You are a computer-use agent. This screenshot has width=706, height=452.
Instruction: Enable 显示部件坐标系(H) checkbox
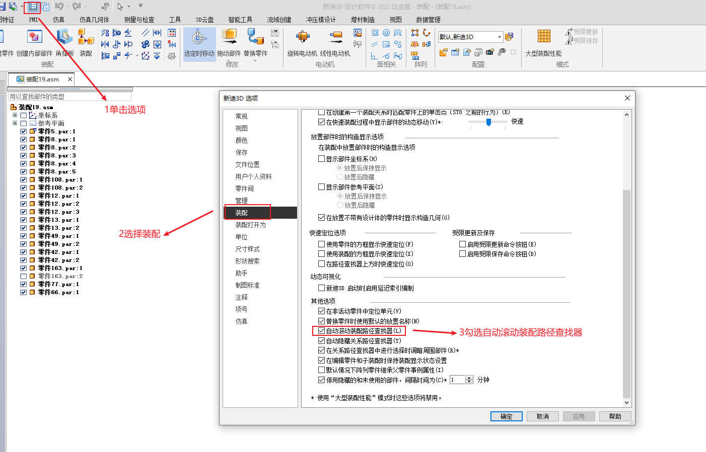click(x=321, y=159)
